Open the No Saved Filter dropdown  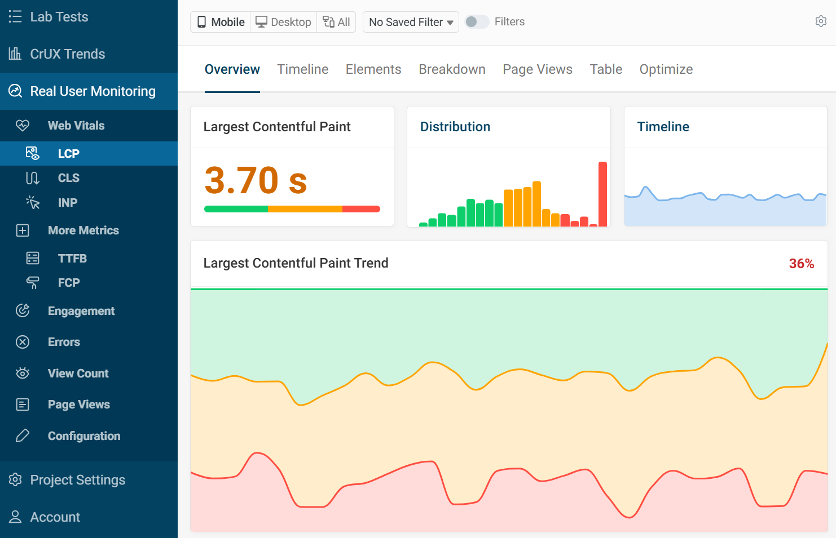click(x=411, y=22)
